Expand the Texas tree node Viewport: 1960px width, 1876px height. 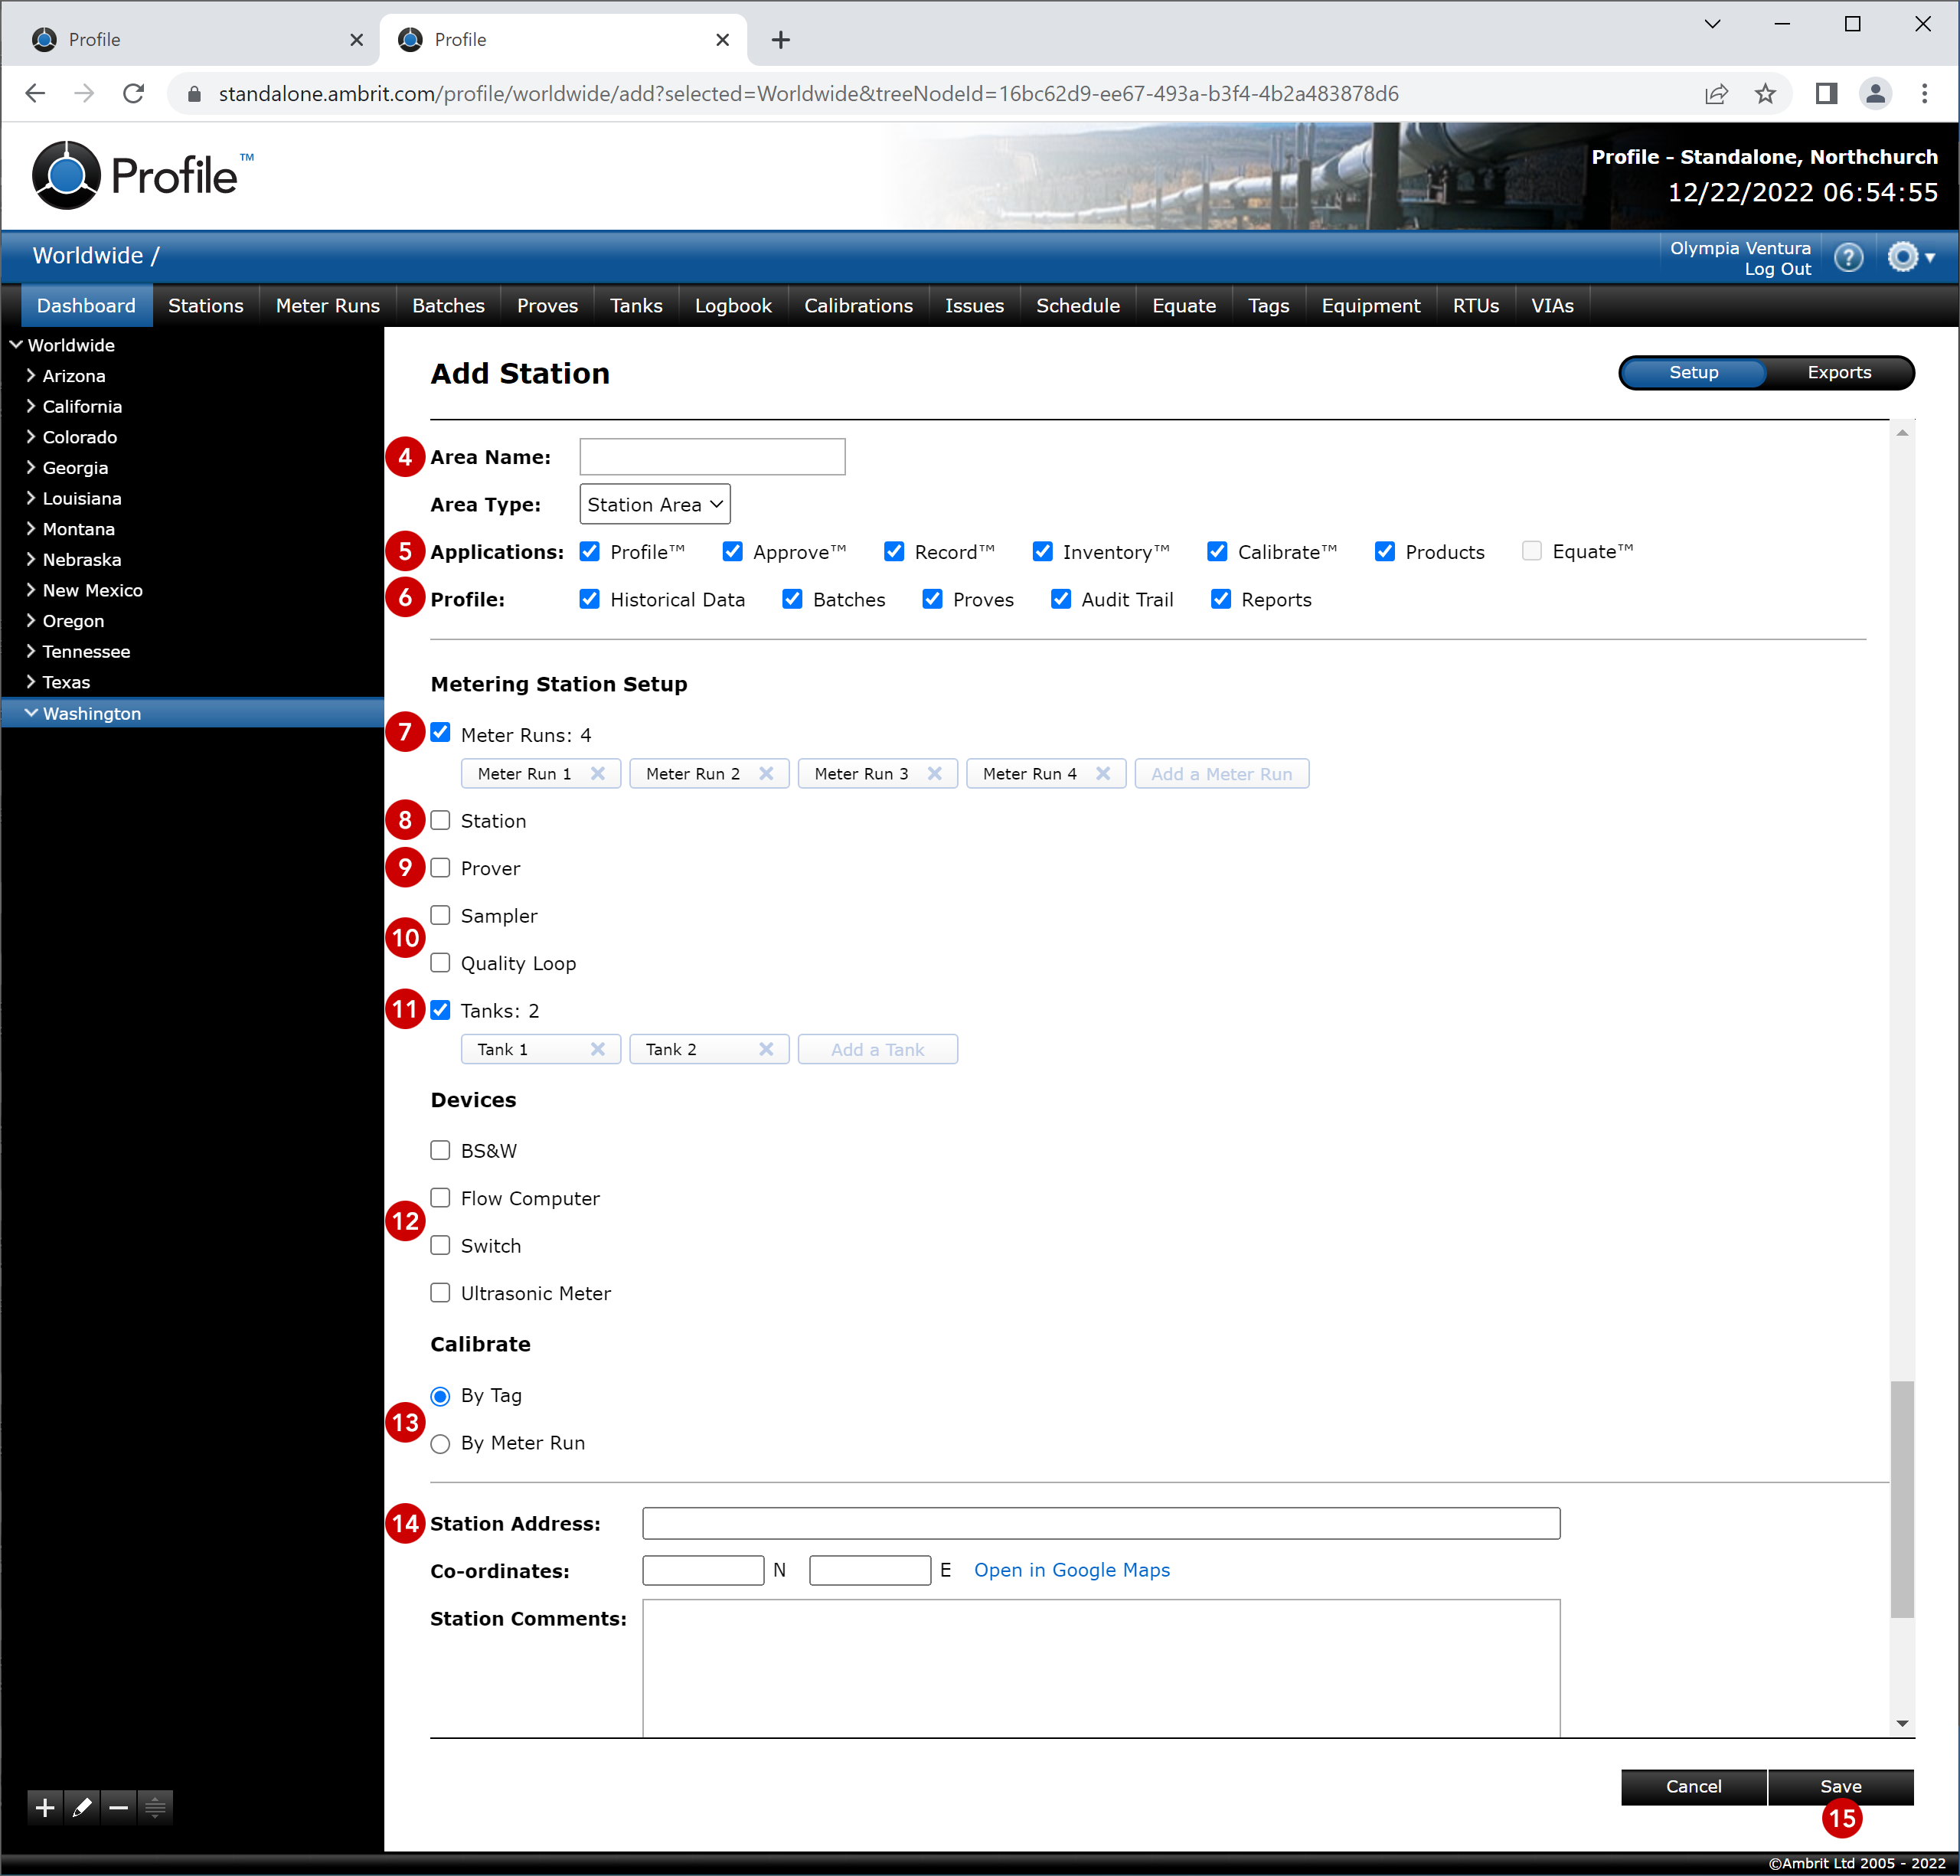click(x=30, y=682)
